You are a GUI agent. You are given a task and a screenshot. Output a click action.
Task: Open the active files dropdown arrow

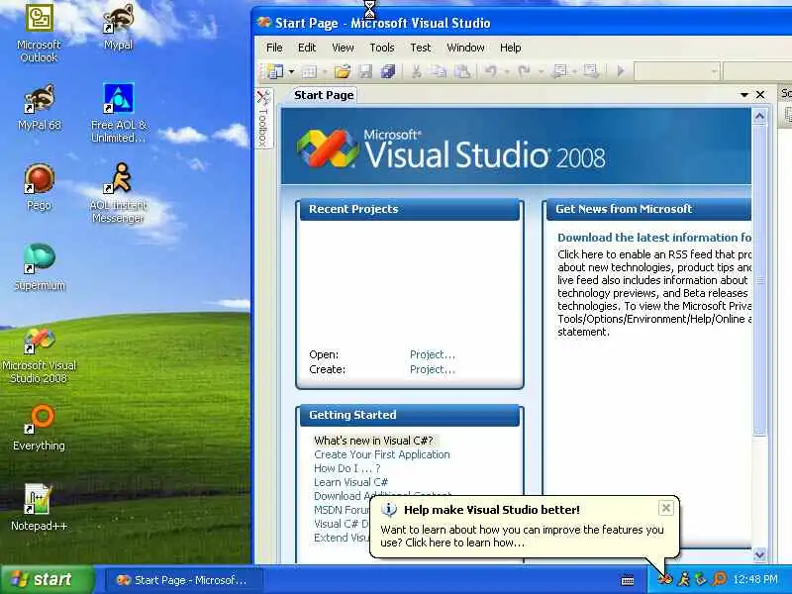pos(744,95)
